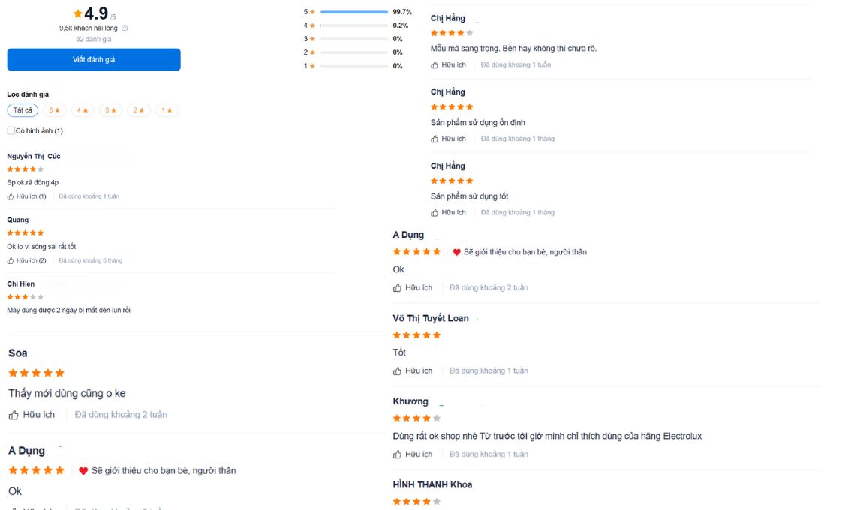
Task: Filter reviews by 1 star
Action: pyautogui.click(x=167, y=110)
